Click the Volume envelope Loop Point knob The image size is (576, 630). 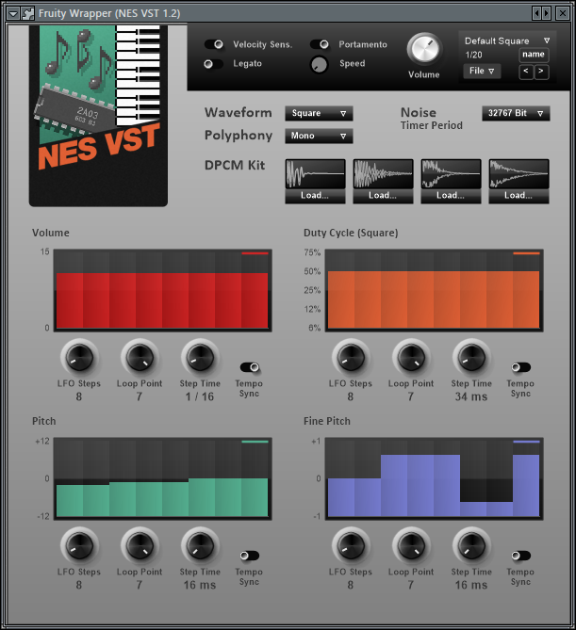coord(140,358)
